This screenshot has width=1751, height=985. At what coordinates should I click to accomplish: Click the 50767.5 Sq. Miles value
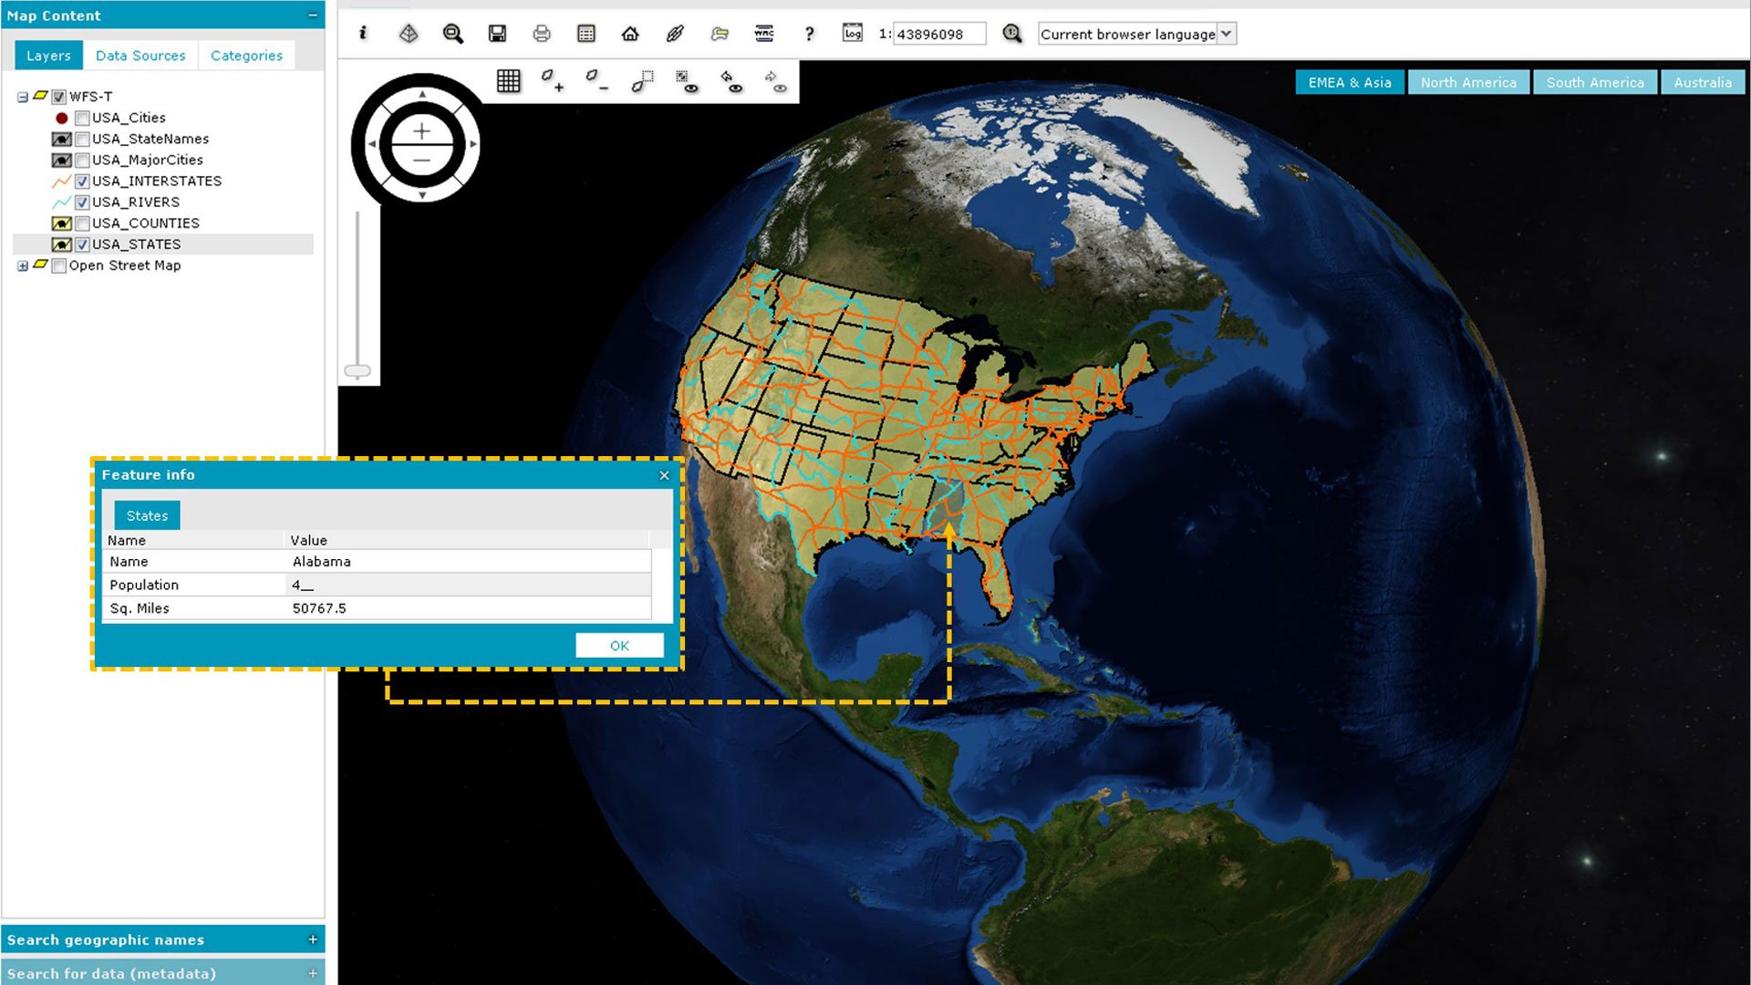[x=319, y=608]
